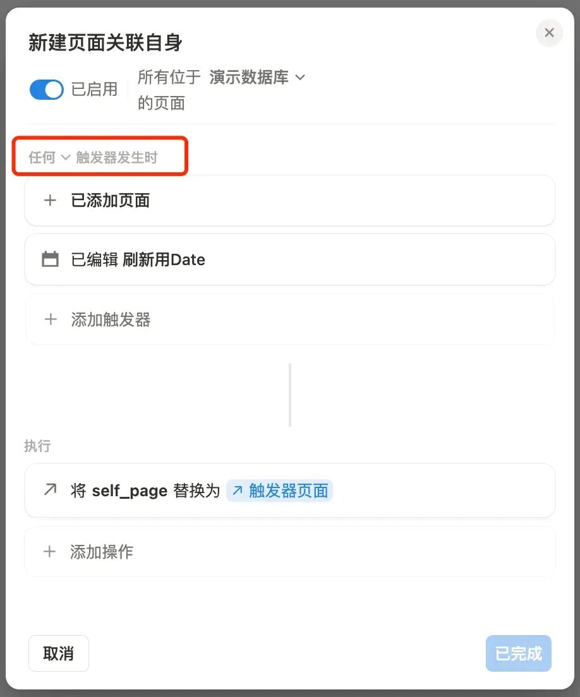Viewport: 580px width, 697px height.
Task: Click the plus icon beside 添加操作
Action: coord(49,552)
